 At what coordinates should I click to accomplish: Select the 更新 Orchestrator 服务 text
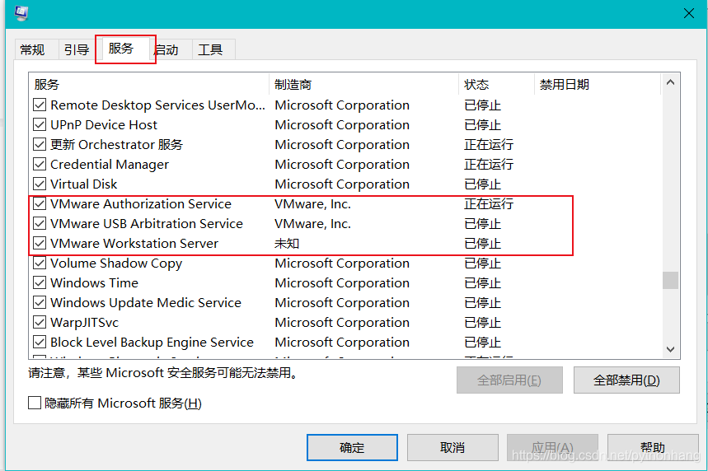click(116, 145)
